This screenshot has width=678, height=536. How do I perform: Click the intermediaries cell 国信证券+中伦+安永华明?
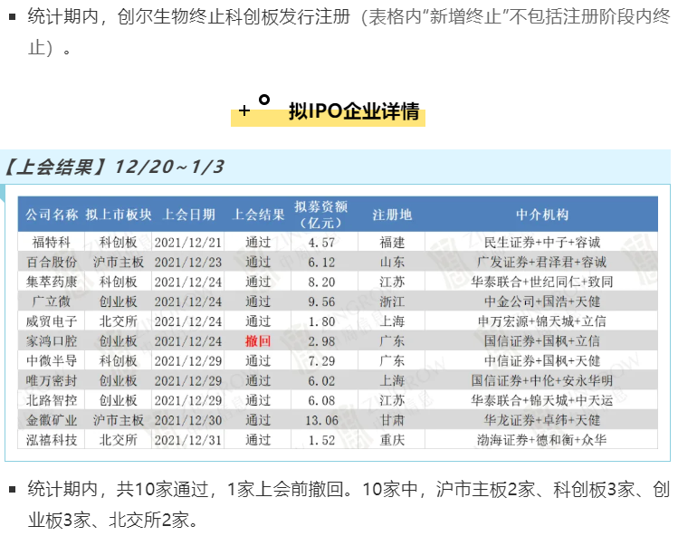coord(542,380)
